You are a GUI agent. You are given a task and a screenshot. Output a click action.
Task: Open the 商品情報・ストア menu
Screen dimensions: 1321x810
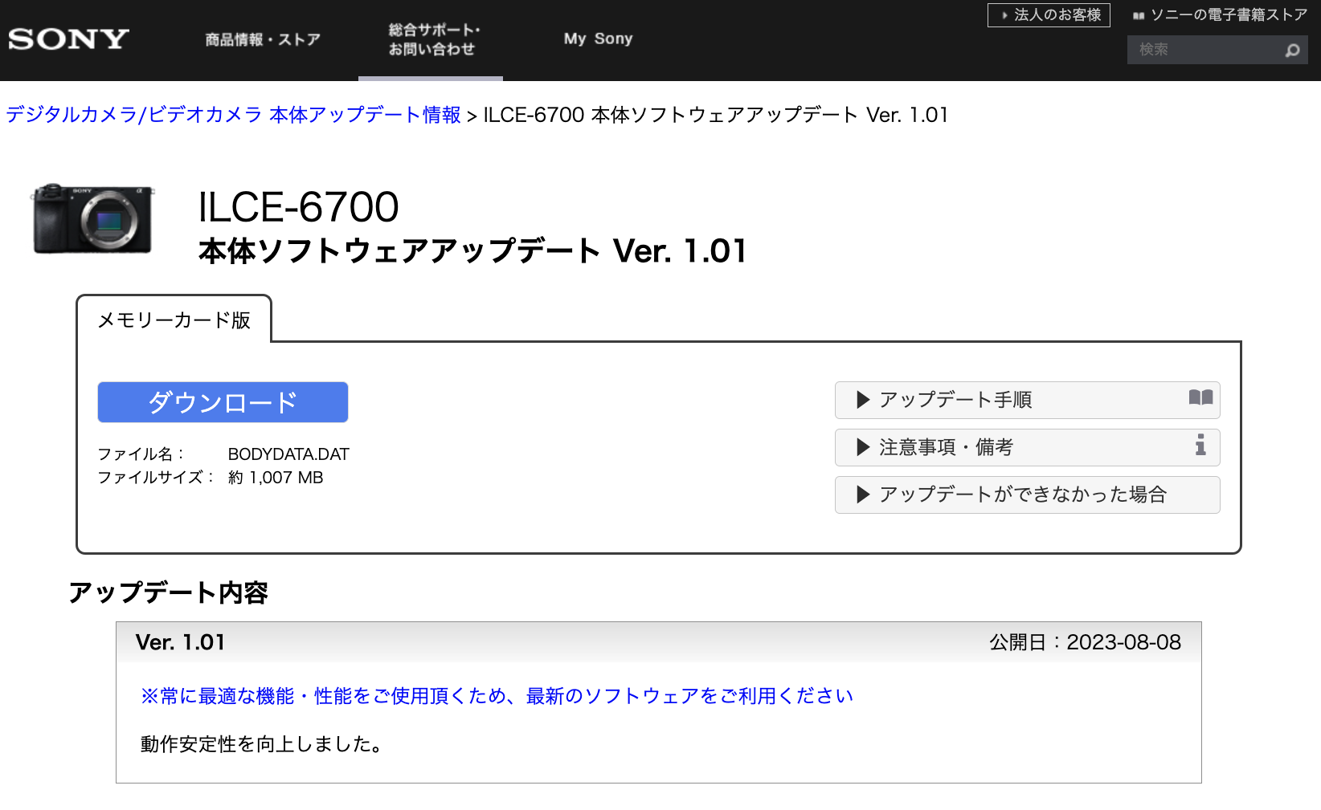263,39
